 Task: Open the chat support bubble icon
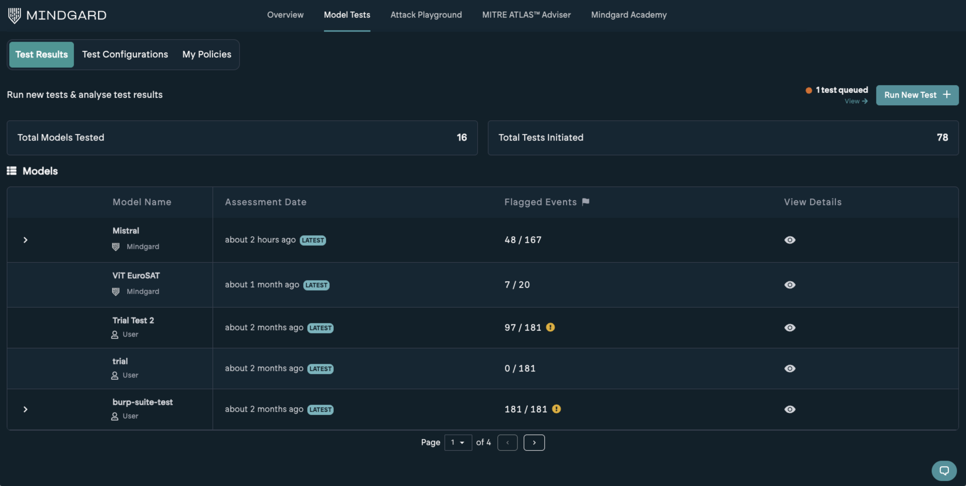[x=944, y=470]
